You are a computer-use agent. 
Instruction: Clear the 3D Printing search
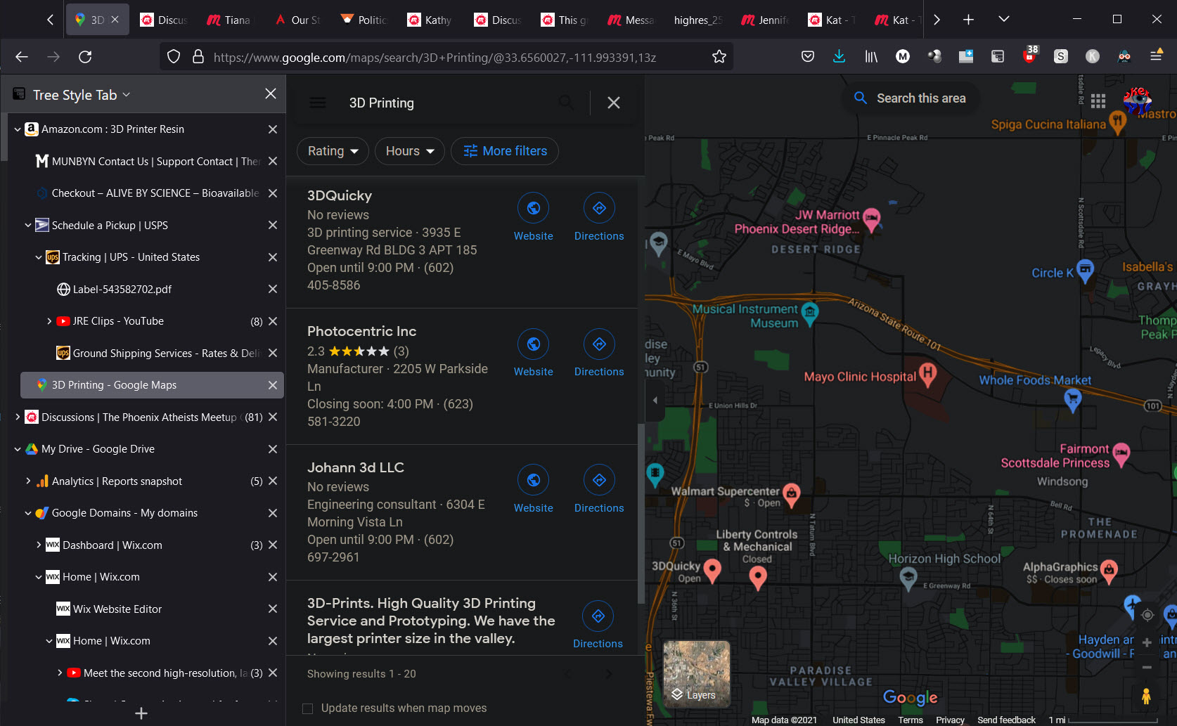coord(614,103)
